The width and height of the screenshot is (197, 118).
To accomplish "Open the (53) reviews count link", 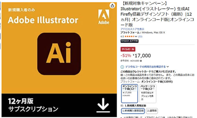I will tap(140, 37).
